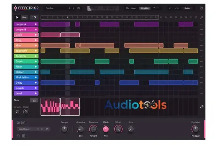Select the Phaser effect track

tap(26, 72)
